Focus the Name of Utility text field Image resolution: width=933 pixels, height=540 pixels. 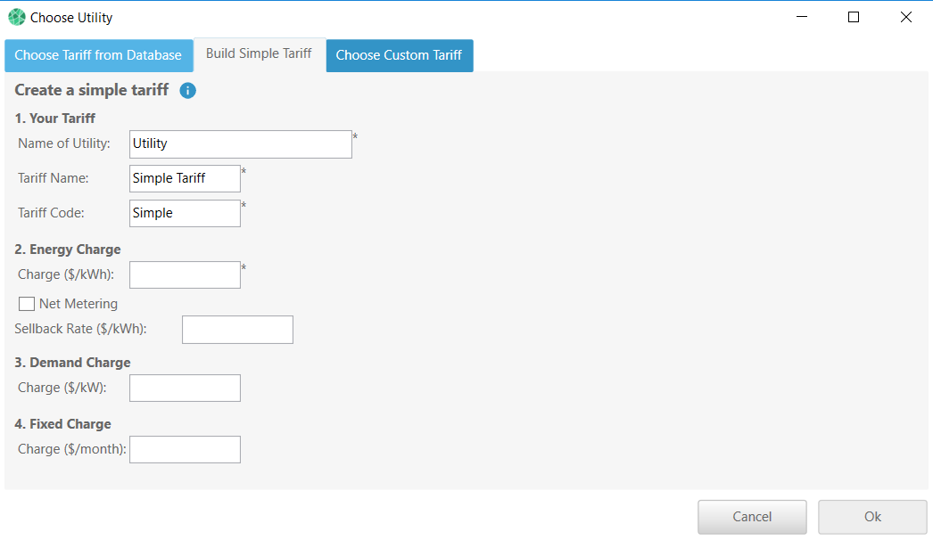(240, 143)
